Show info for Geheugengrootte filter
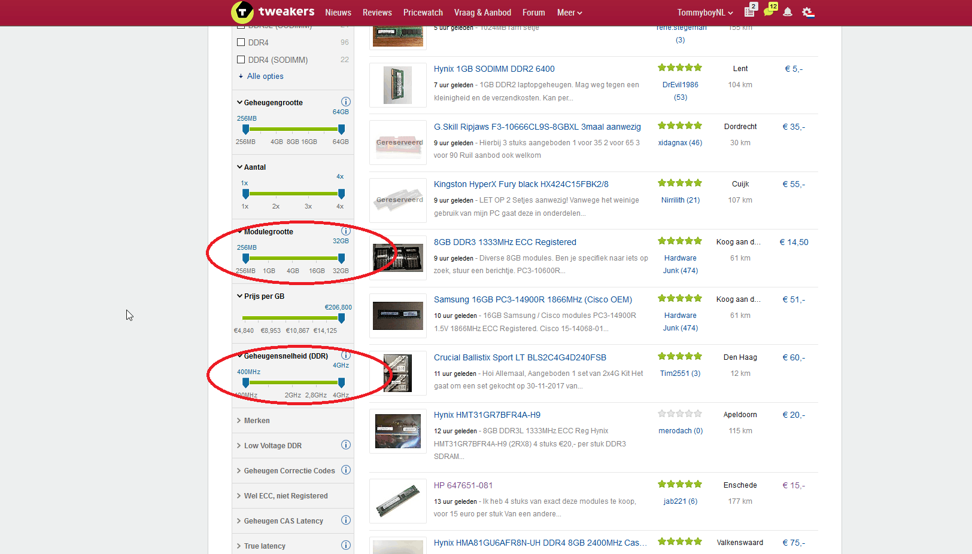 click(x=346, y=102)
